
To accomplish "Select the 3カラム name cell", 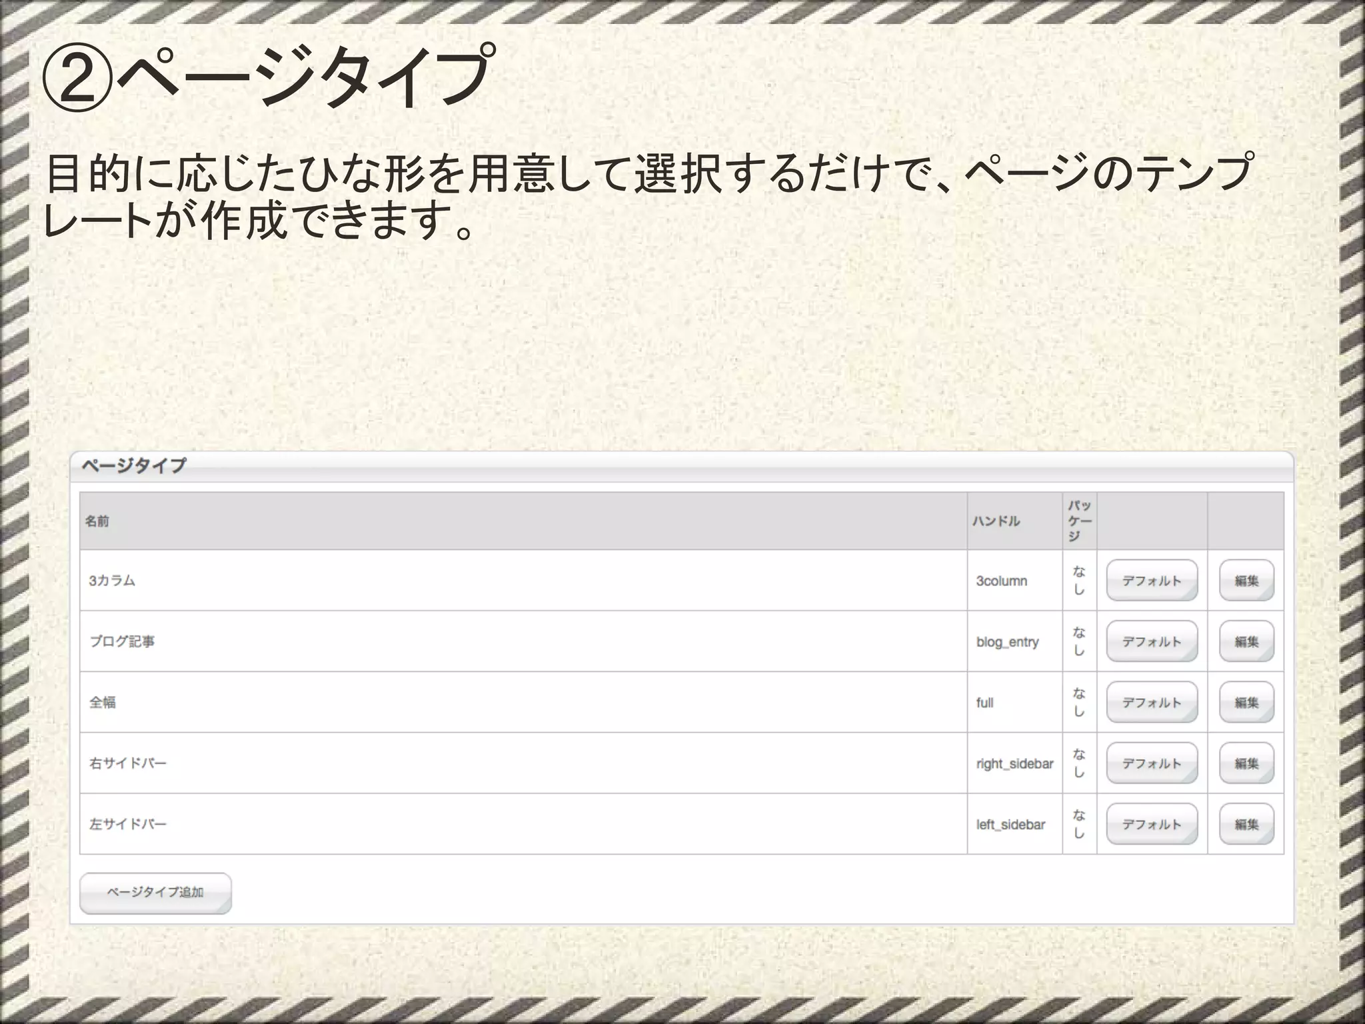I will pos(523,581).
